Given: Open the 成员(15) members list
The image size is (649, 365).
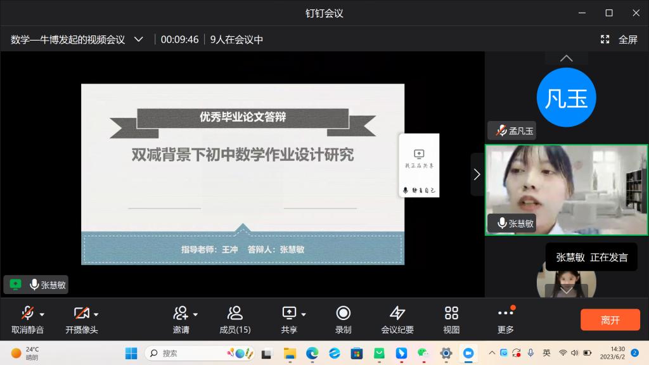Looking at the screenshot, I should click(x=235, y=314).
